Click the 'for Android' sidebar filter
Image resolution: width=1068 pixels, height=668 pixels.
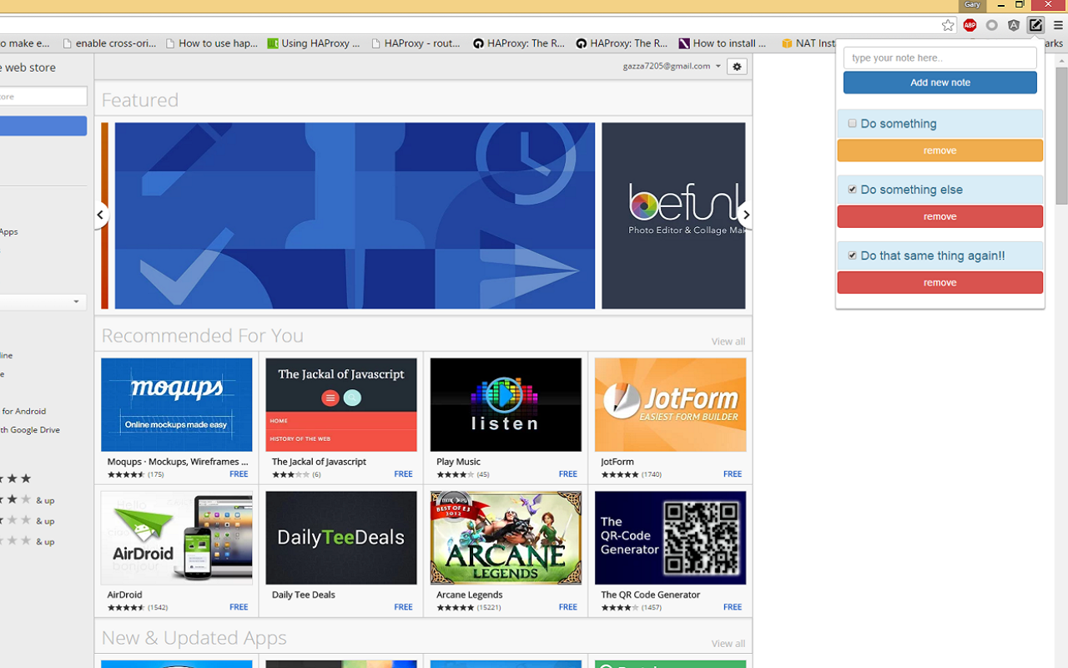pos(23,411)
